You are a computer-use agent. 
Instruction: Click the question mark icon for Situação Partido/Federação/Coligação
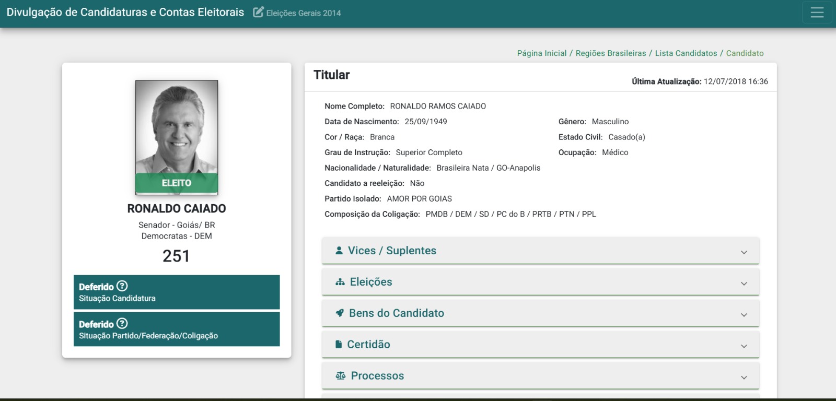(122, 324)
